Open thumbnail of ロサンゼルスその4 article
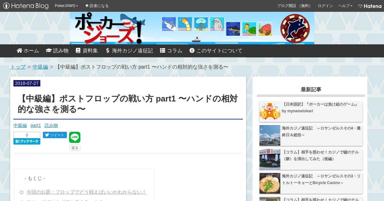This screenshot has width=384, height=201. (x=270, y=135)
